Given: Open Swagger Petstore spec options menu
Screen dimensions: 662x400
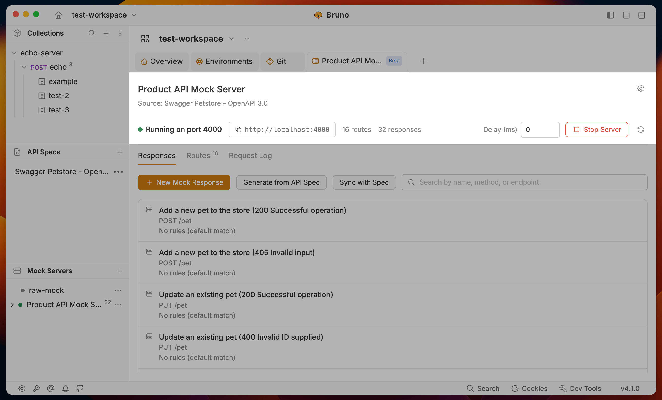Looking at the screenshot, I should pos(118,172).
